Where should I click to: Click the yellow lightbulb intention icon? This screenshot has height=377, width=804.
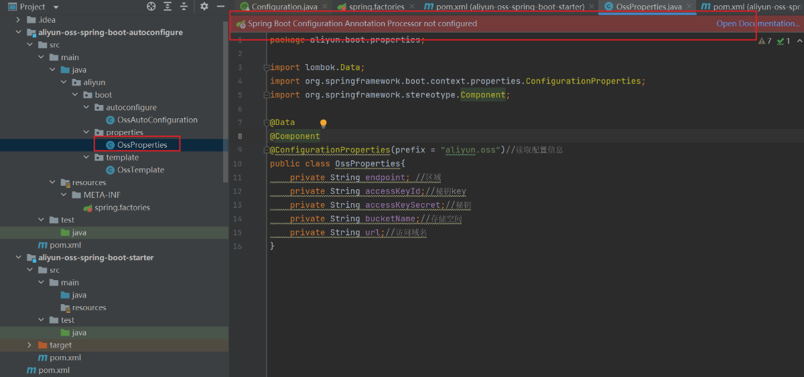324,124
